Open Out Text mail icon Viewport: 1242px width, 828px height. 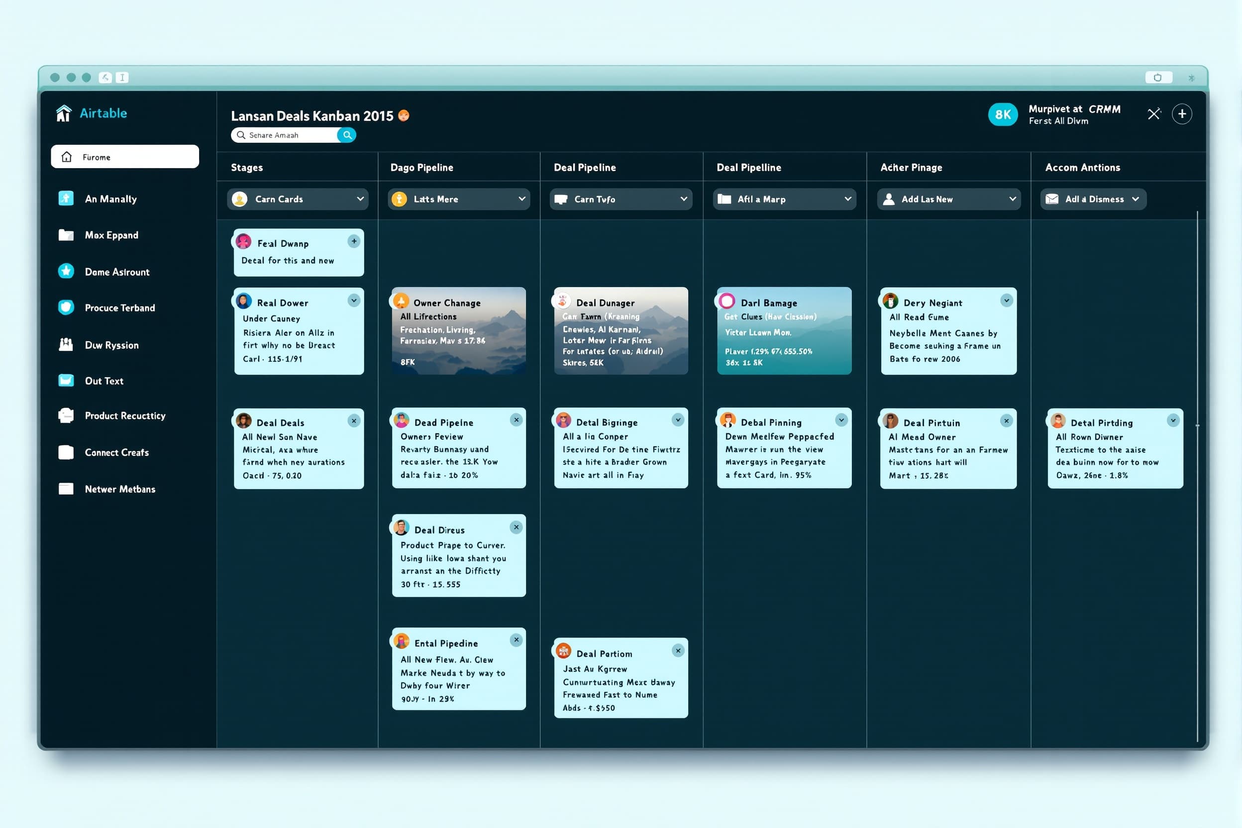(66, 381)
